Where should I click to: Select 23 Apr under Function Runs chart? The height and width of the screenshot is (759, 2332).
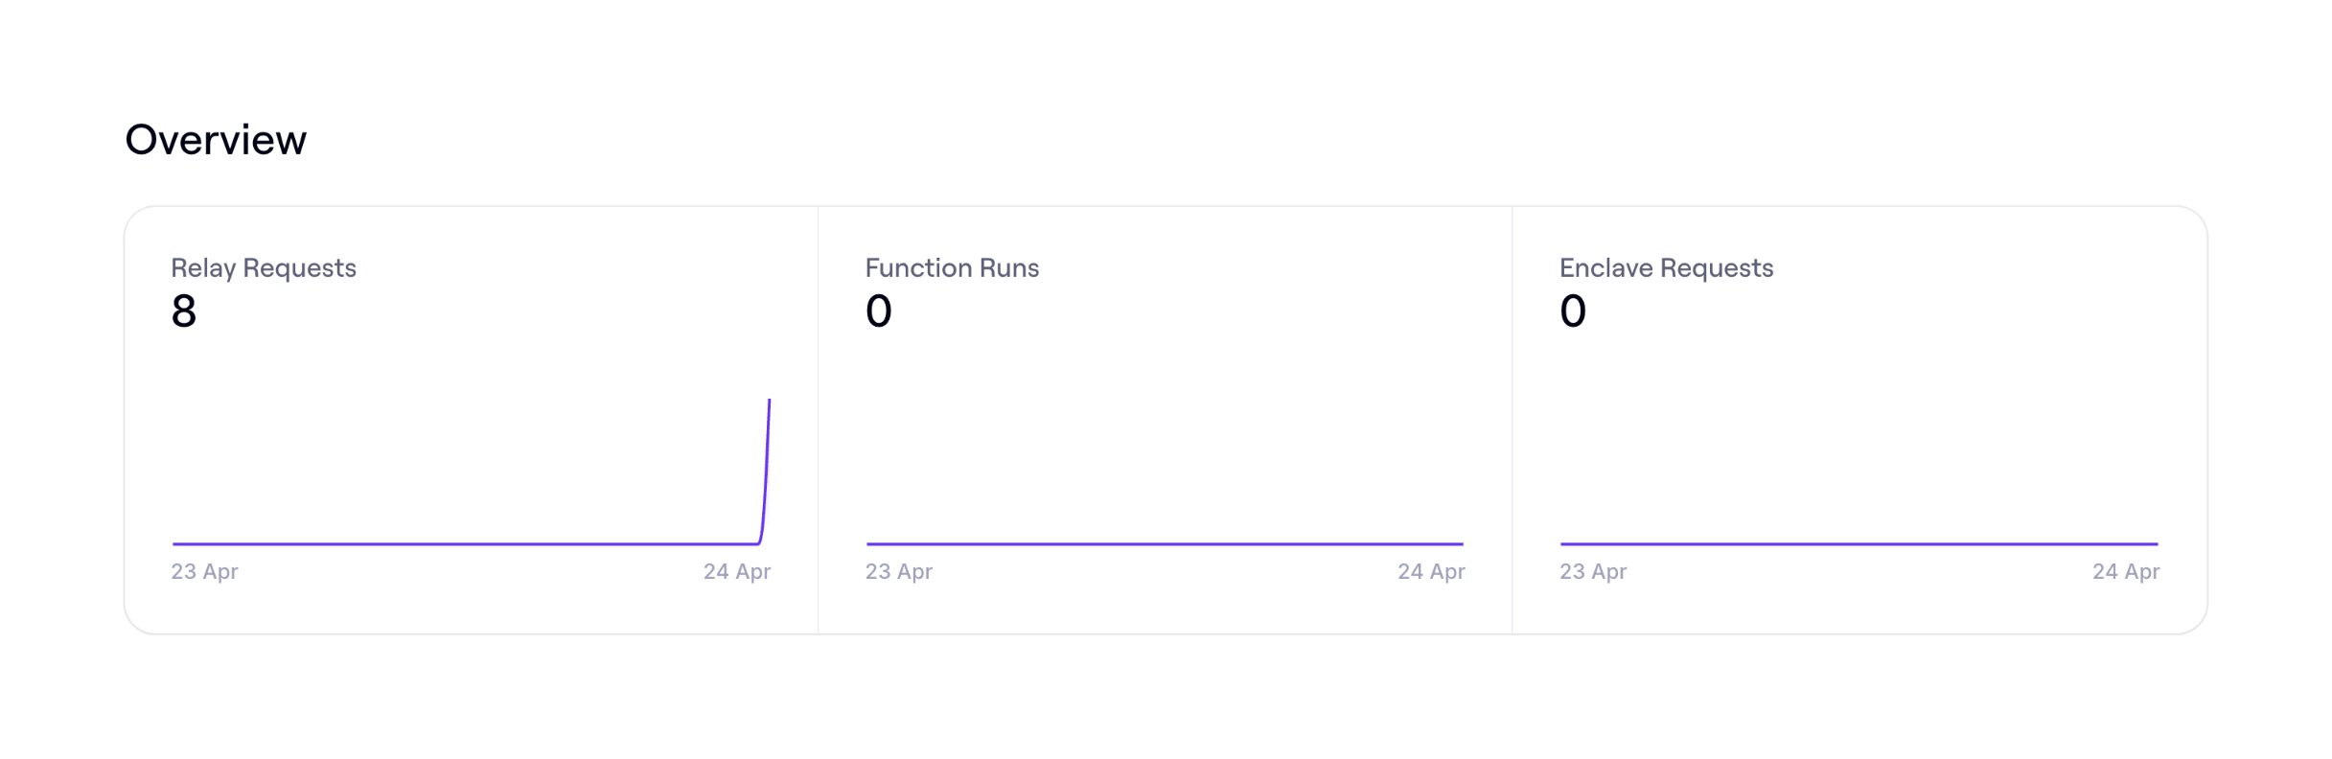899,572
